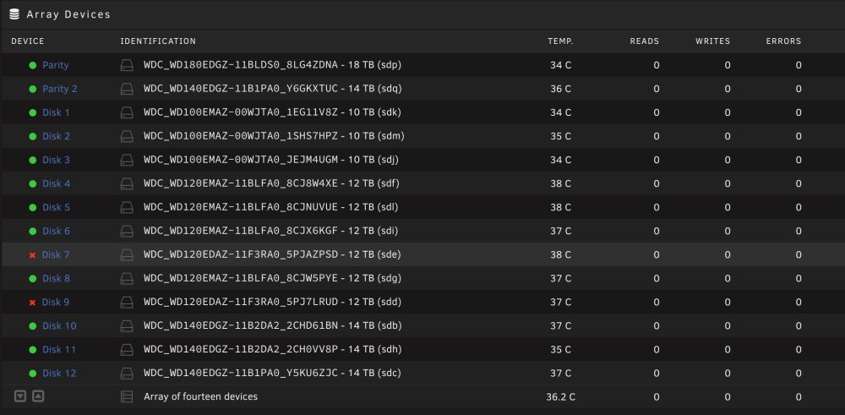Click the drive icon in the Disk 7 row
Image resolution: width=845 pixels, height=415 pixels.
(x=127, y=255)
